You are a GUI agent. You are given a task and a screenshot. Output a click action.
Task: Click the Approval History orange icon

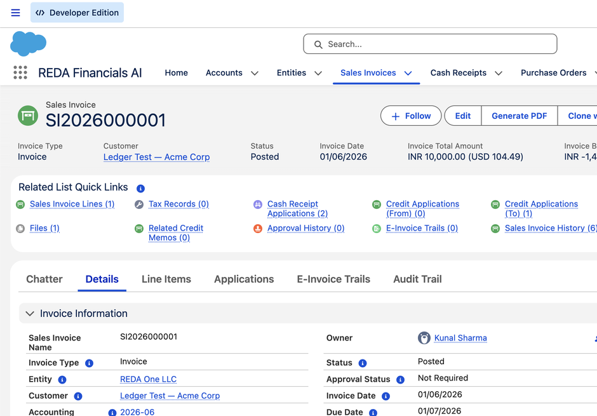(258, 229)
